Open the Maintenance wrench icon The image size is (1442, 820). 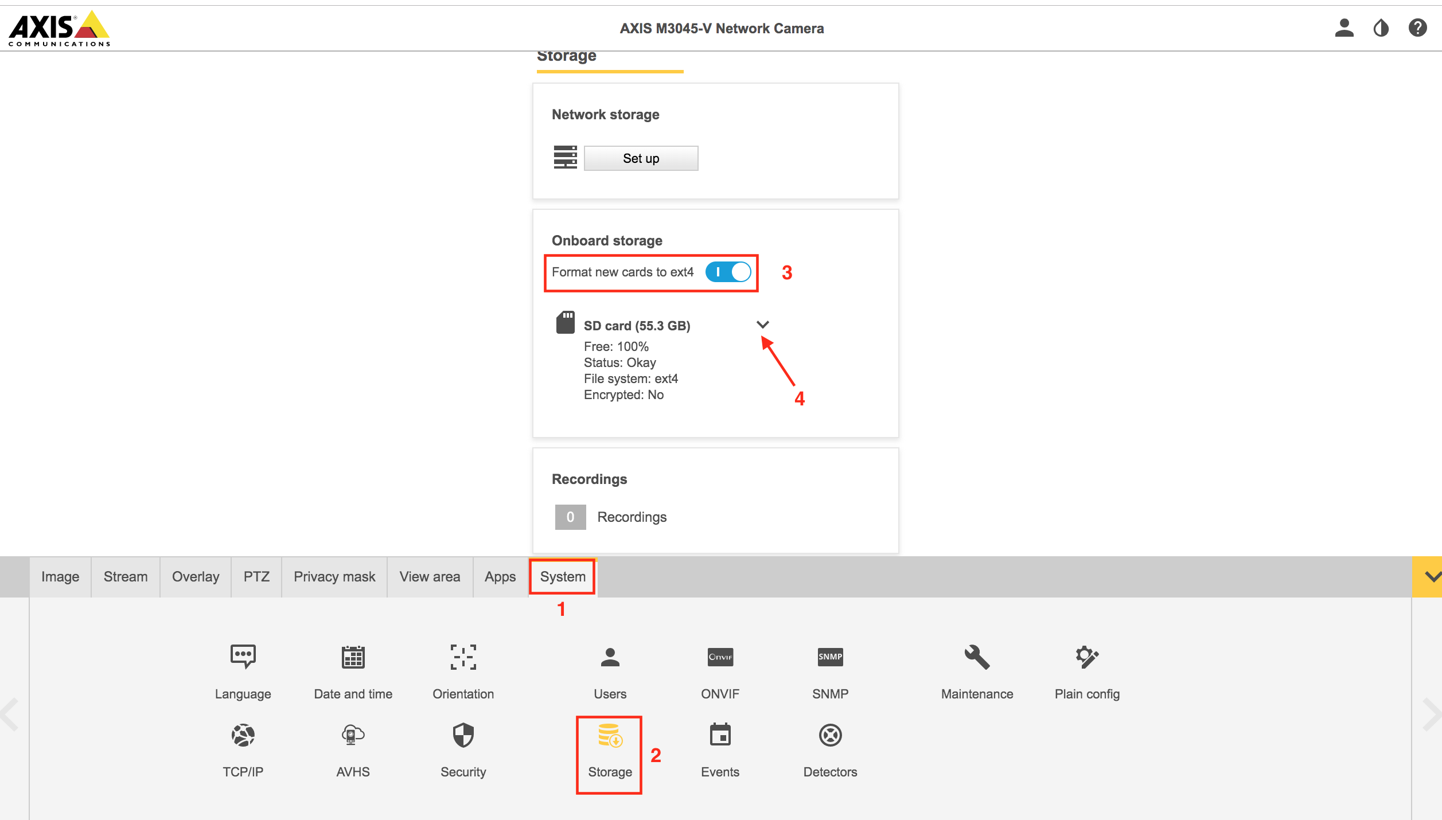(977, 657)
